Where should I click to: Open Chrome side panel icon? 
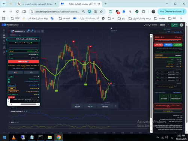click(x=24, y=12)
